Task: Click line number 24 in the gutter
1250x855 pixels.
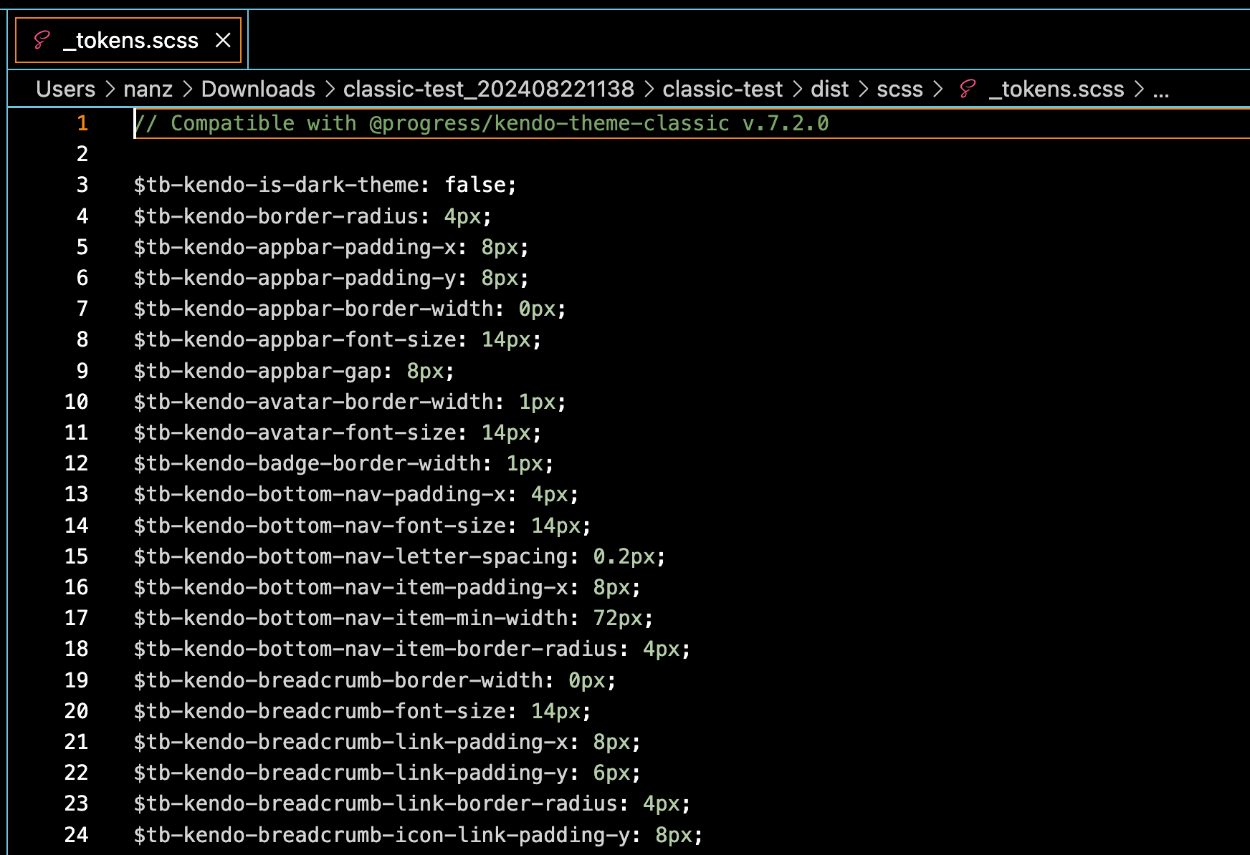Action: click(76, 835)
